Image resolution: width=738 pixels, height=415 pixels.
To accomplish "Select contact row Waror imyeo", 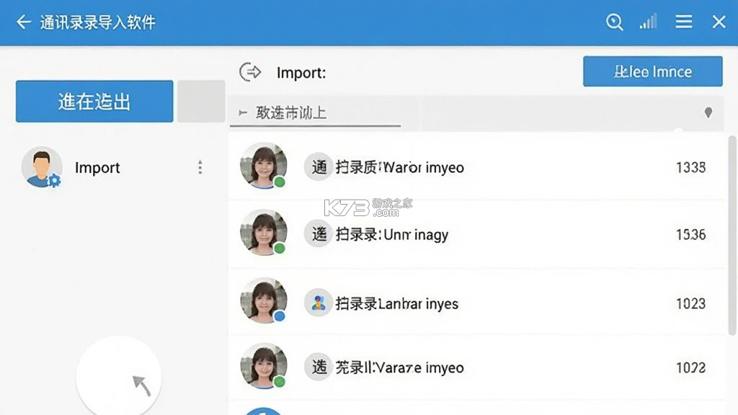I will point(476,166).
